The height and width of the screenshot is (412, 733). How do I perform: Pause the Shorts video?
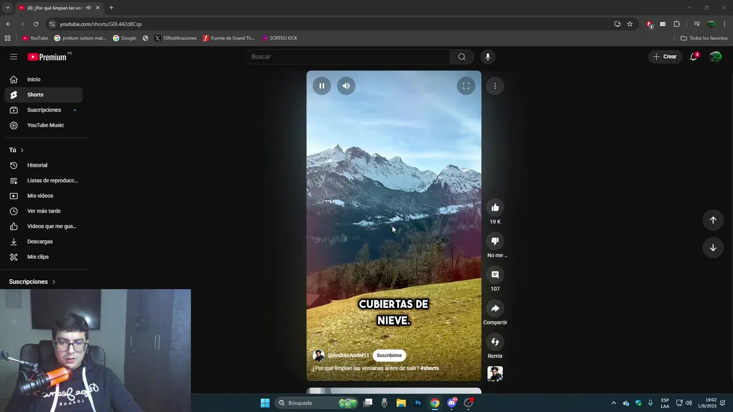322,86
